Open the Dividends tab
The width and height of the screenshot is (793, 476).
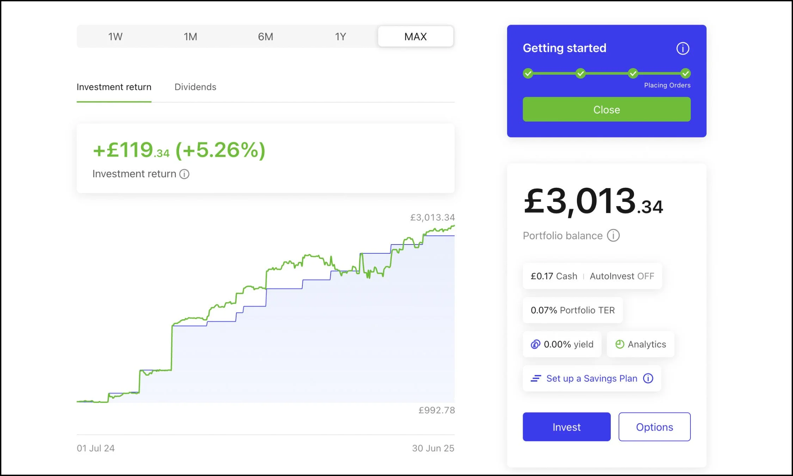click(x=195, y=87)
